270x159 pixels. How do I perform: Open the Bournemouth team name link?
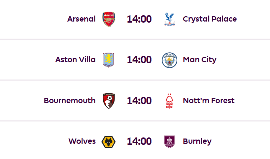(69, 101)
